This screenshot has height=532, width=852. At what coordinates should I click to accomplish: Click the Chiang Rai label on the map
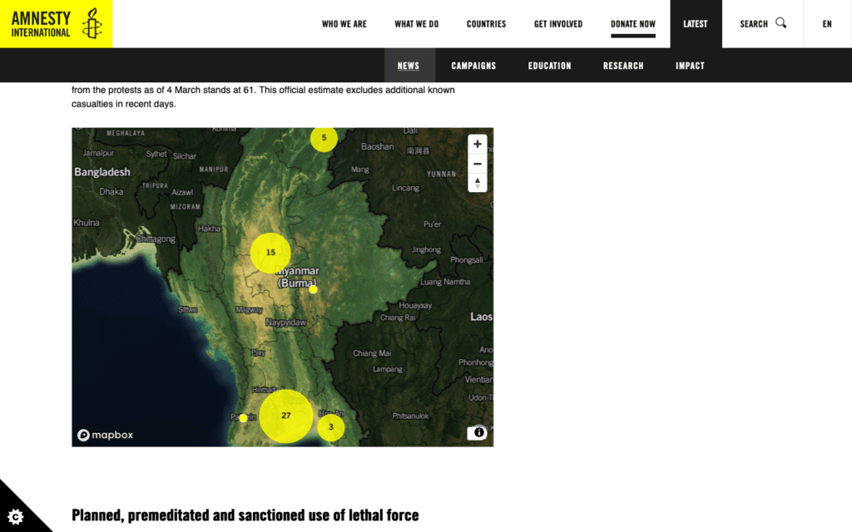click(398, 318)
